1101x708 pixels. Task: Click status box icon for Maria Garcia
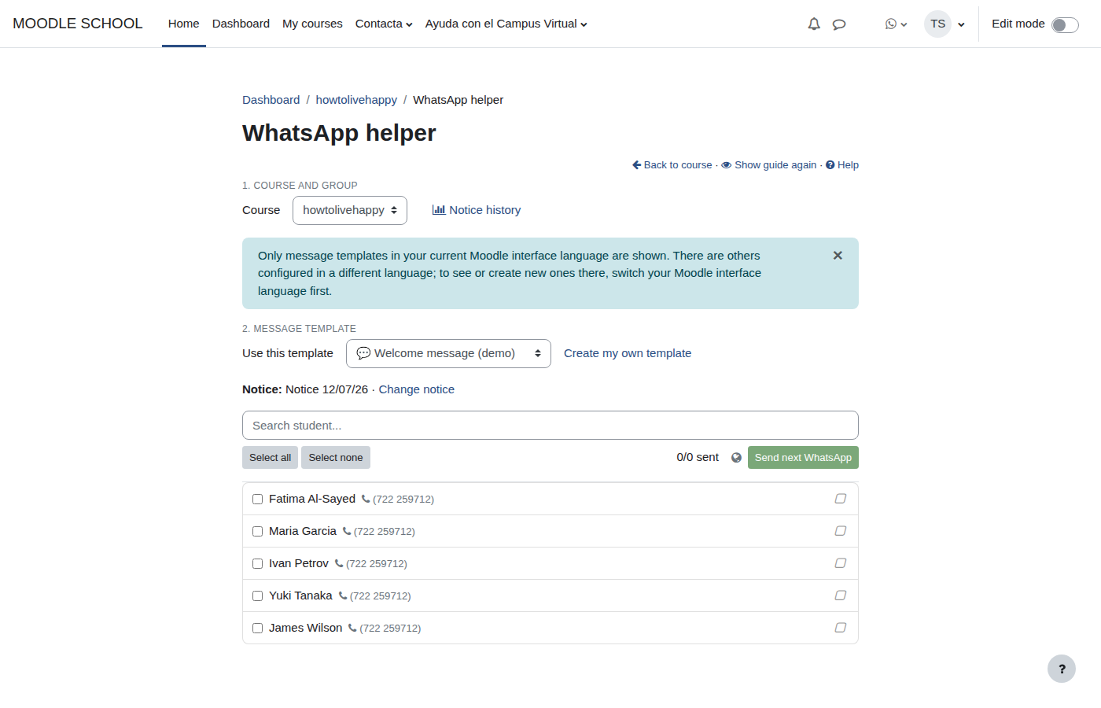841,531
